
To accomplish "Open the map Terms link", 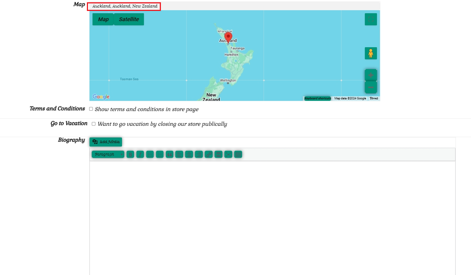I will (374, 98).
